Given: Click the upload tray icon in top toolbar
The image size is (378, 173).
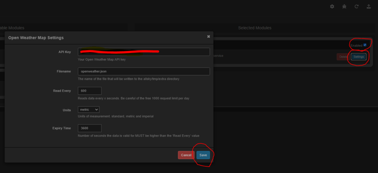Looking at the screenshot, I should [x=369, y=7].
